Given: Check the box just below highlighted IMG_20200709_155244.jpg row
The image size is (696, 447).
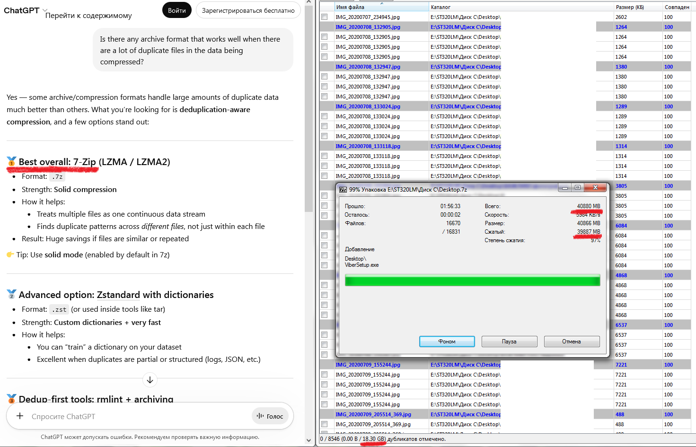Looking at the screenshot, I should 325,375.
